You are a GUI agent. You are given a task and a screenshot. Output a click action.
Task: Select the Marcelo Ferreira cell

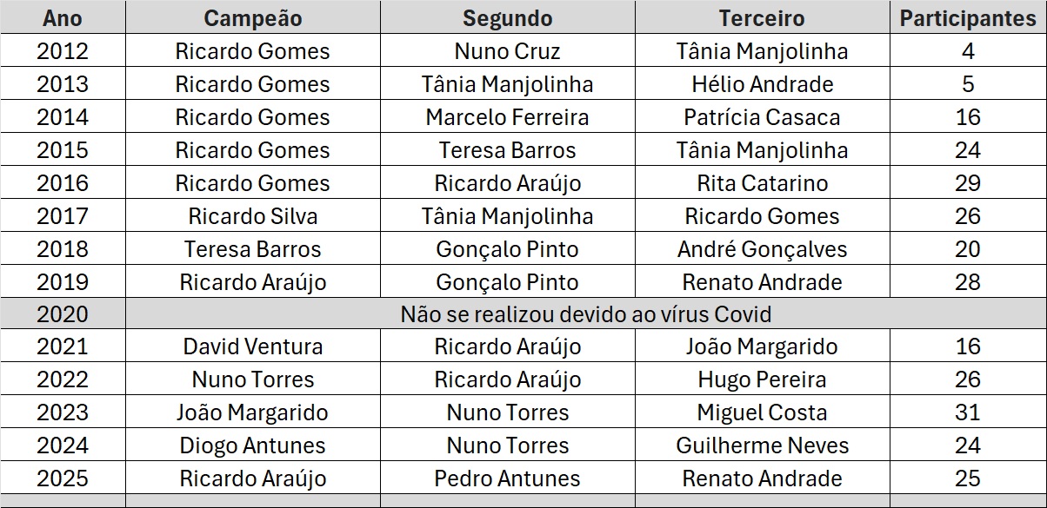pos(507,117)
